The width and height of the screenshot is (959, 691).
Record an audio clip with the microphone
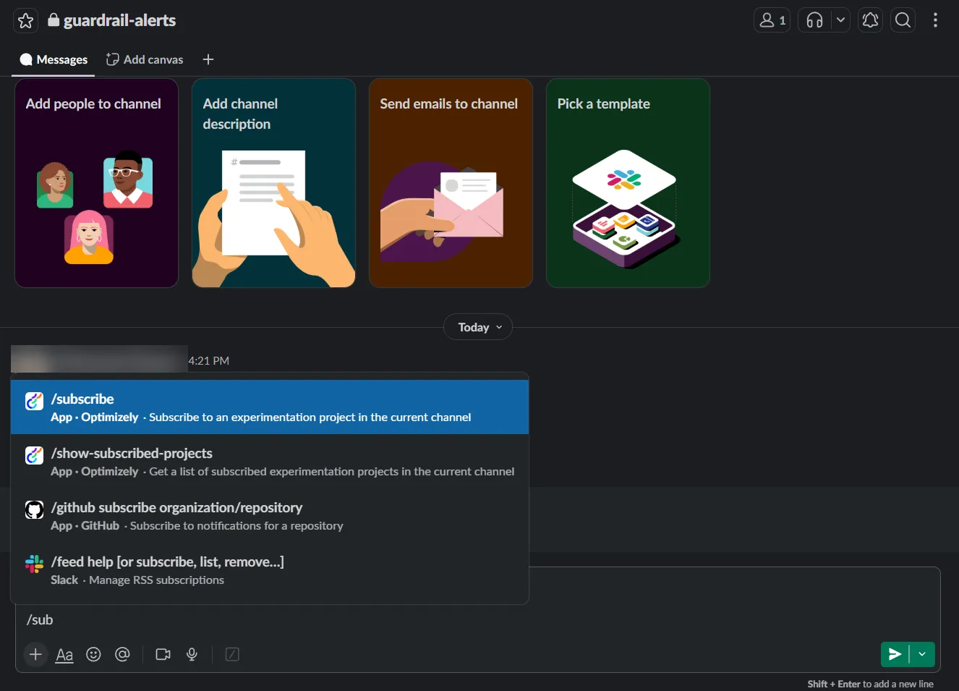point(192,655)
